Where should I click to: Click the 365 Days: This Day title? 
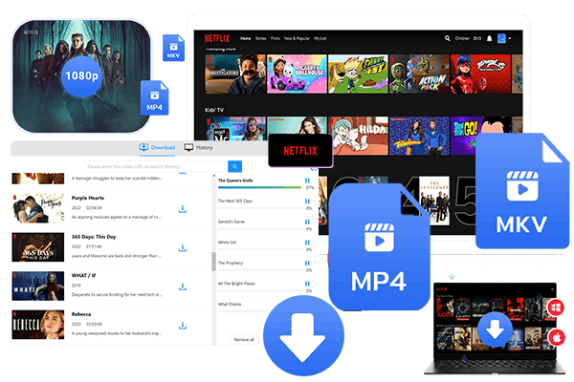click(x=94, y=237)
